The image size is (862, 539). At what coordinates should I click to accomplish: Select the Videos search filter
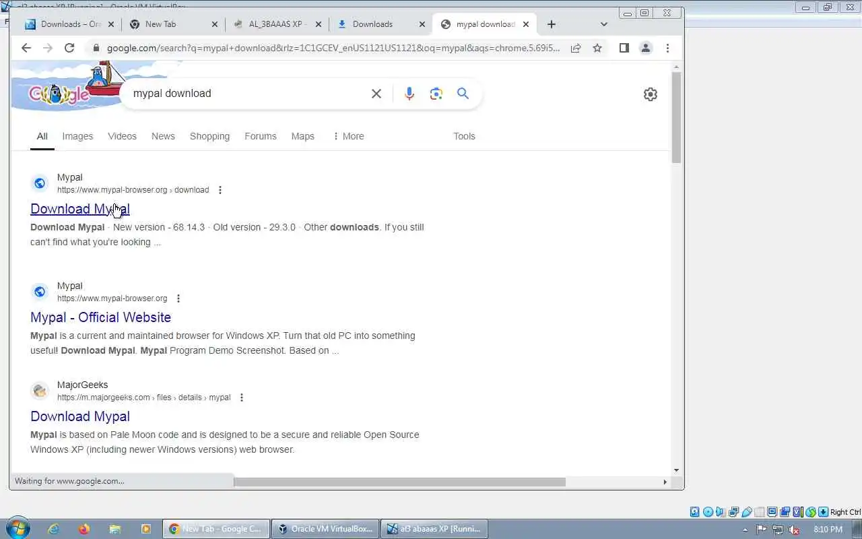[x=122, y=136]
